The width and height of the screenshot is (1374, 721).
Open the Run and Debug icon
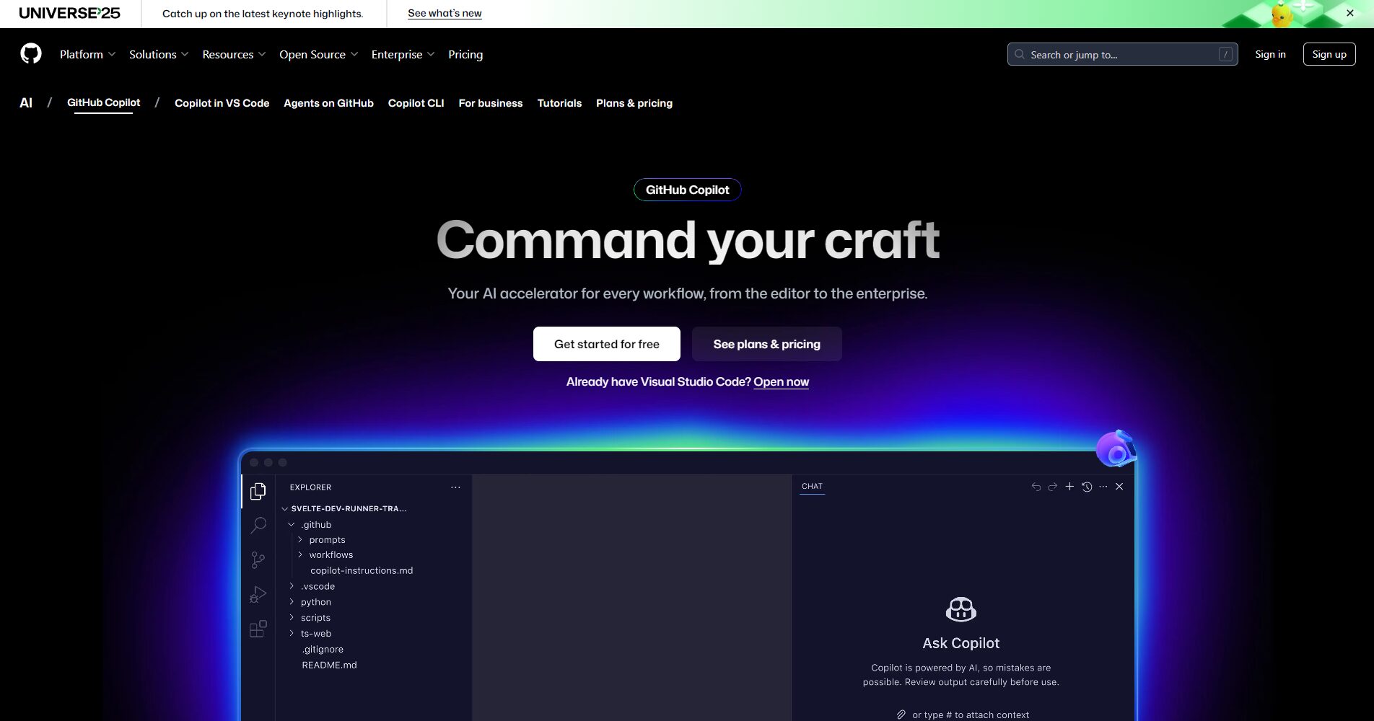[258, 594]
